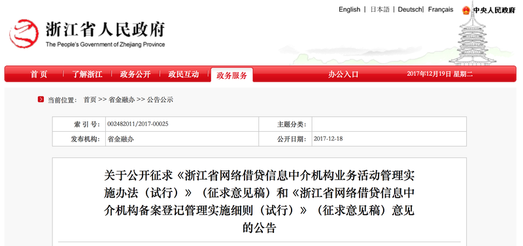Open the 政民互动 navigation tab
The width and height of the screenshot is (523, 246).
click(x=184, y=74)
